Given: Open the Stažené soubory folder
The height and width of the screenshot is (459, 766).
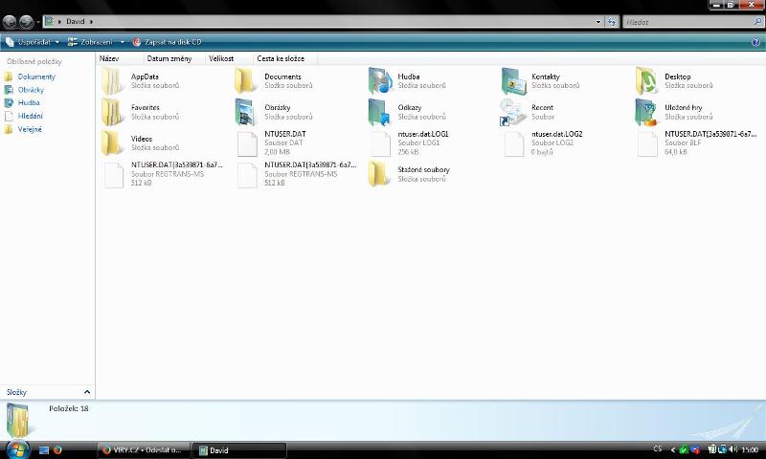Looking at the screenshot, I should click(380, 174).
